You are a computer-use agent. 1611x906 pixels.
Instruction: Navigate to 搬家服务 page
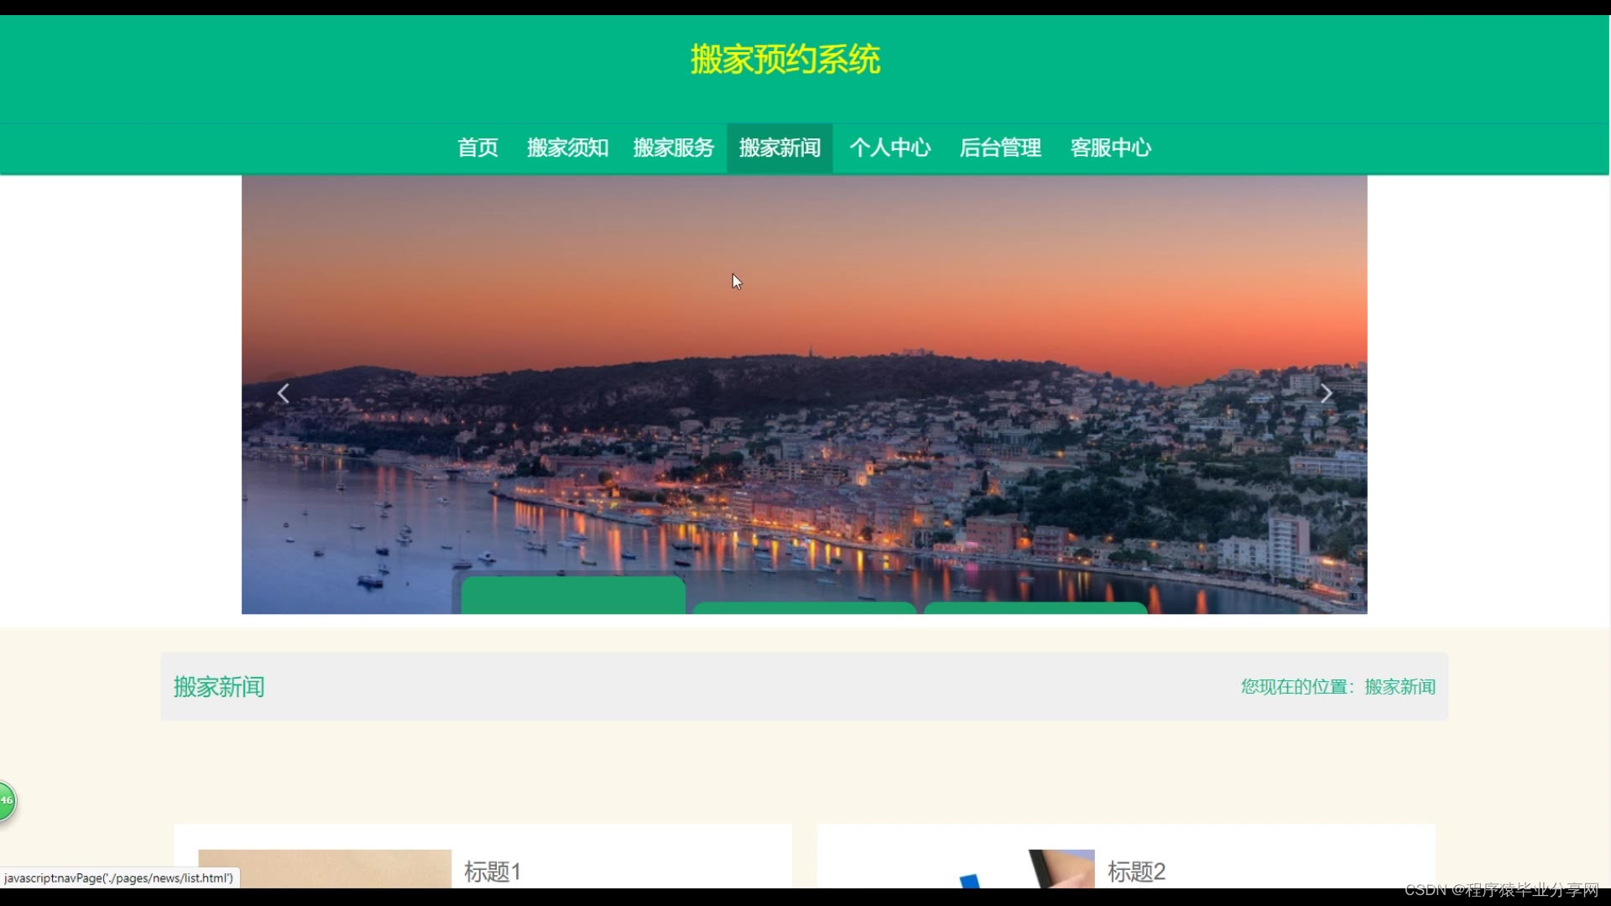[673, 148]
